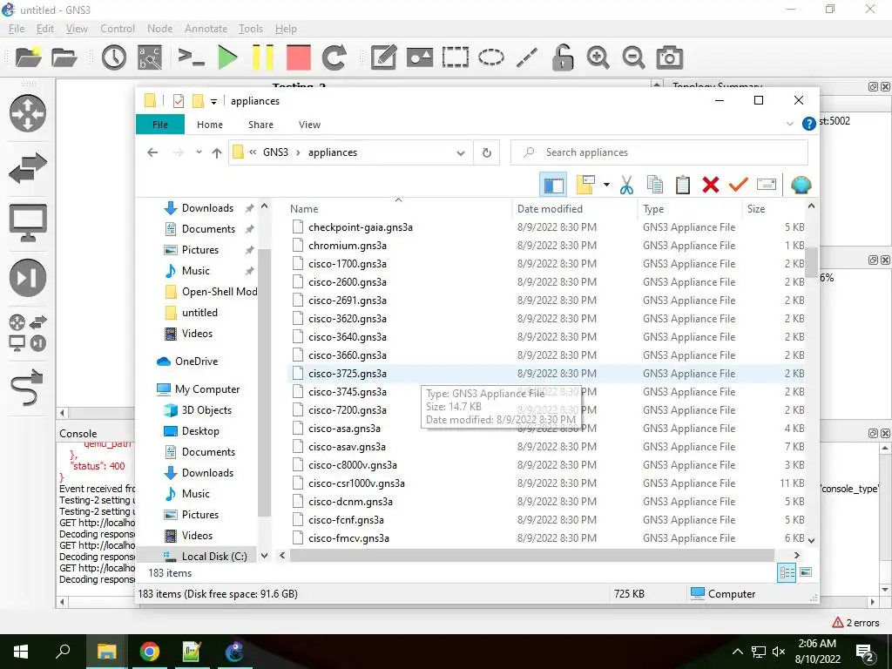The height and width of the screenshot is (669, 892).
Task: Open GNS3 Edit menu
Action: [x=45, y=29]
